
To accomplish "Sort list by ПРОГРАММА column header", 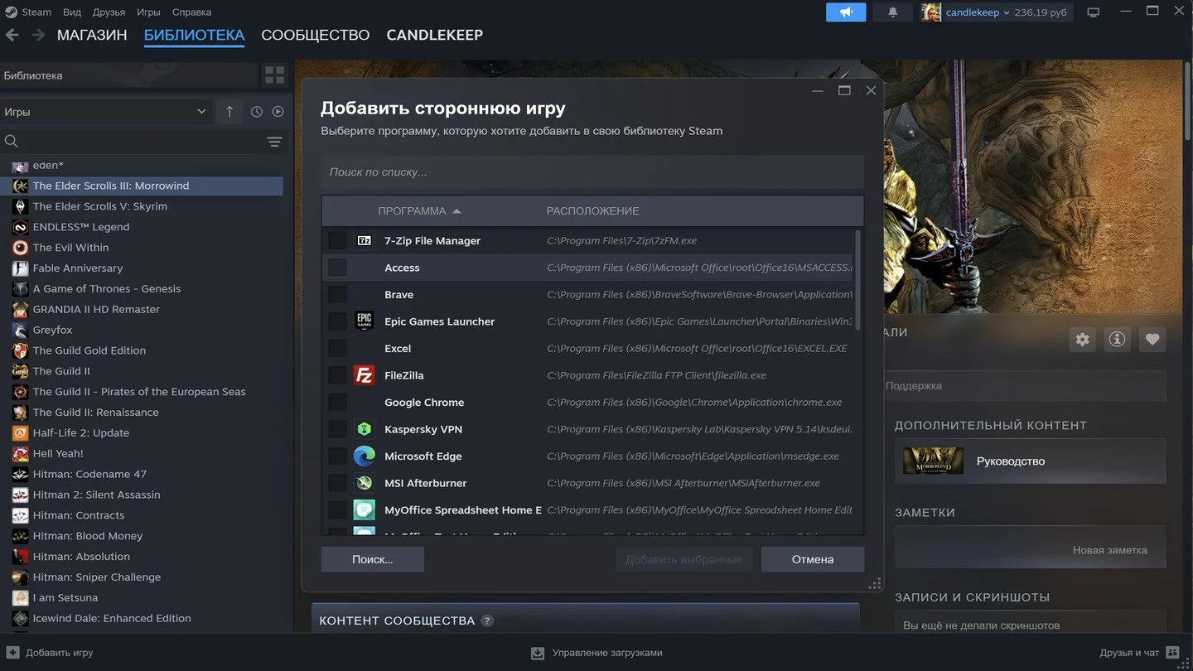I will [x=419, y=211].
